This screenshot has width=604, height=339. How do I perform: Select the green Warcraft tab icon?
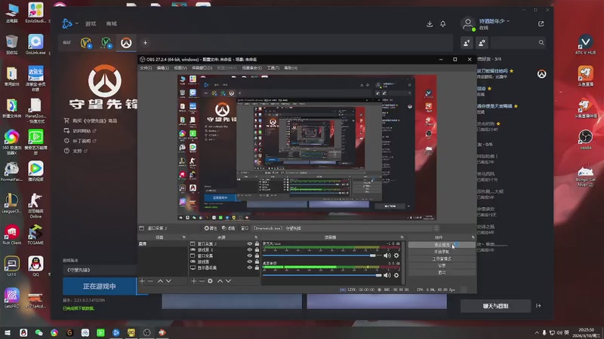[106, 43]
